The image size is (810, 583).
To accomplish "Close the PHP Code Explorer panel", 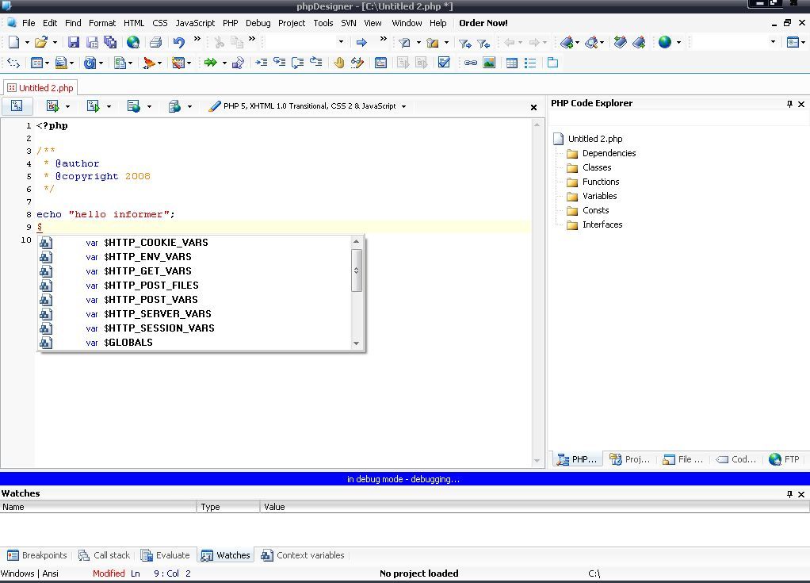I will tap(801, 104).
